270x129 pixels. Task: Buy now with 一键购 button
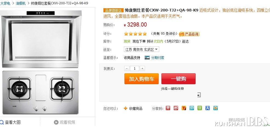(178, 79)
